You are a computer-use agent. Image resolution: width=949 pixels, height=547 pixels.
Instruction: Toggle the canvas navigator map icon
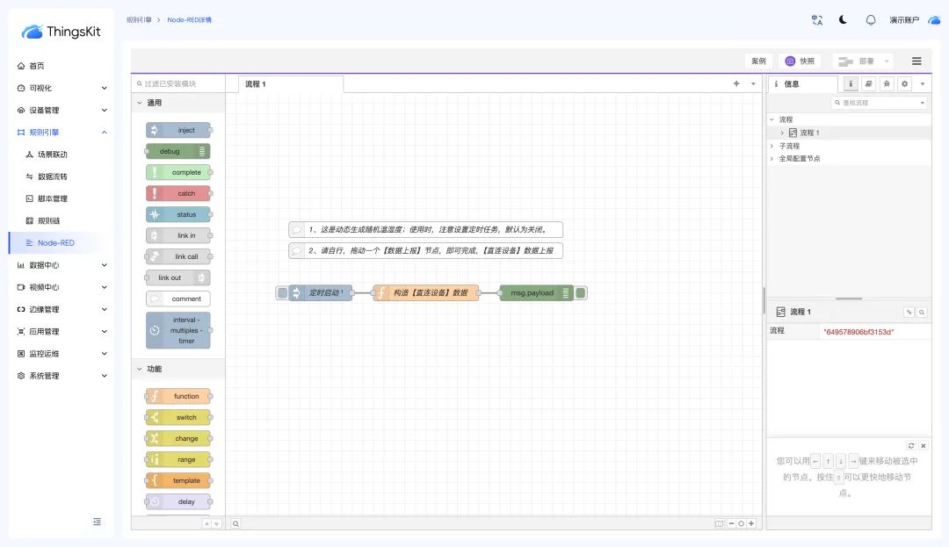click(x=719, y=523)
